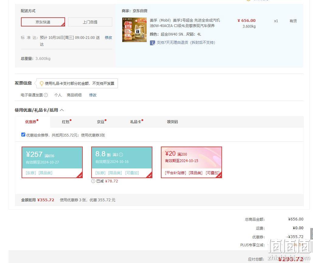Click the lightbulb tip icon for invoice
Viewport: 313px width, 263px height.
(41, 83)
